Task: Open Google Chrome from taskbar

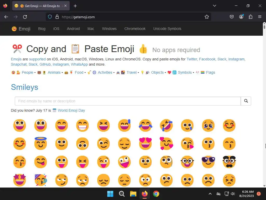Action: [x=156, y=194]
